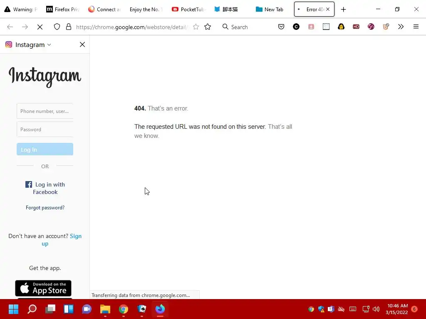
Task: Show more toolbar tools overflow chevron
Action: click(x=401, y=27)
